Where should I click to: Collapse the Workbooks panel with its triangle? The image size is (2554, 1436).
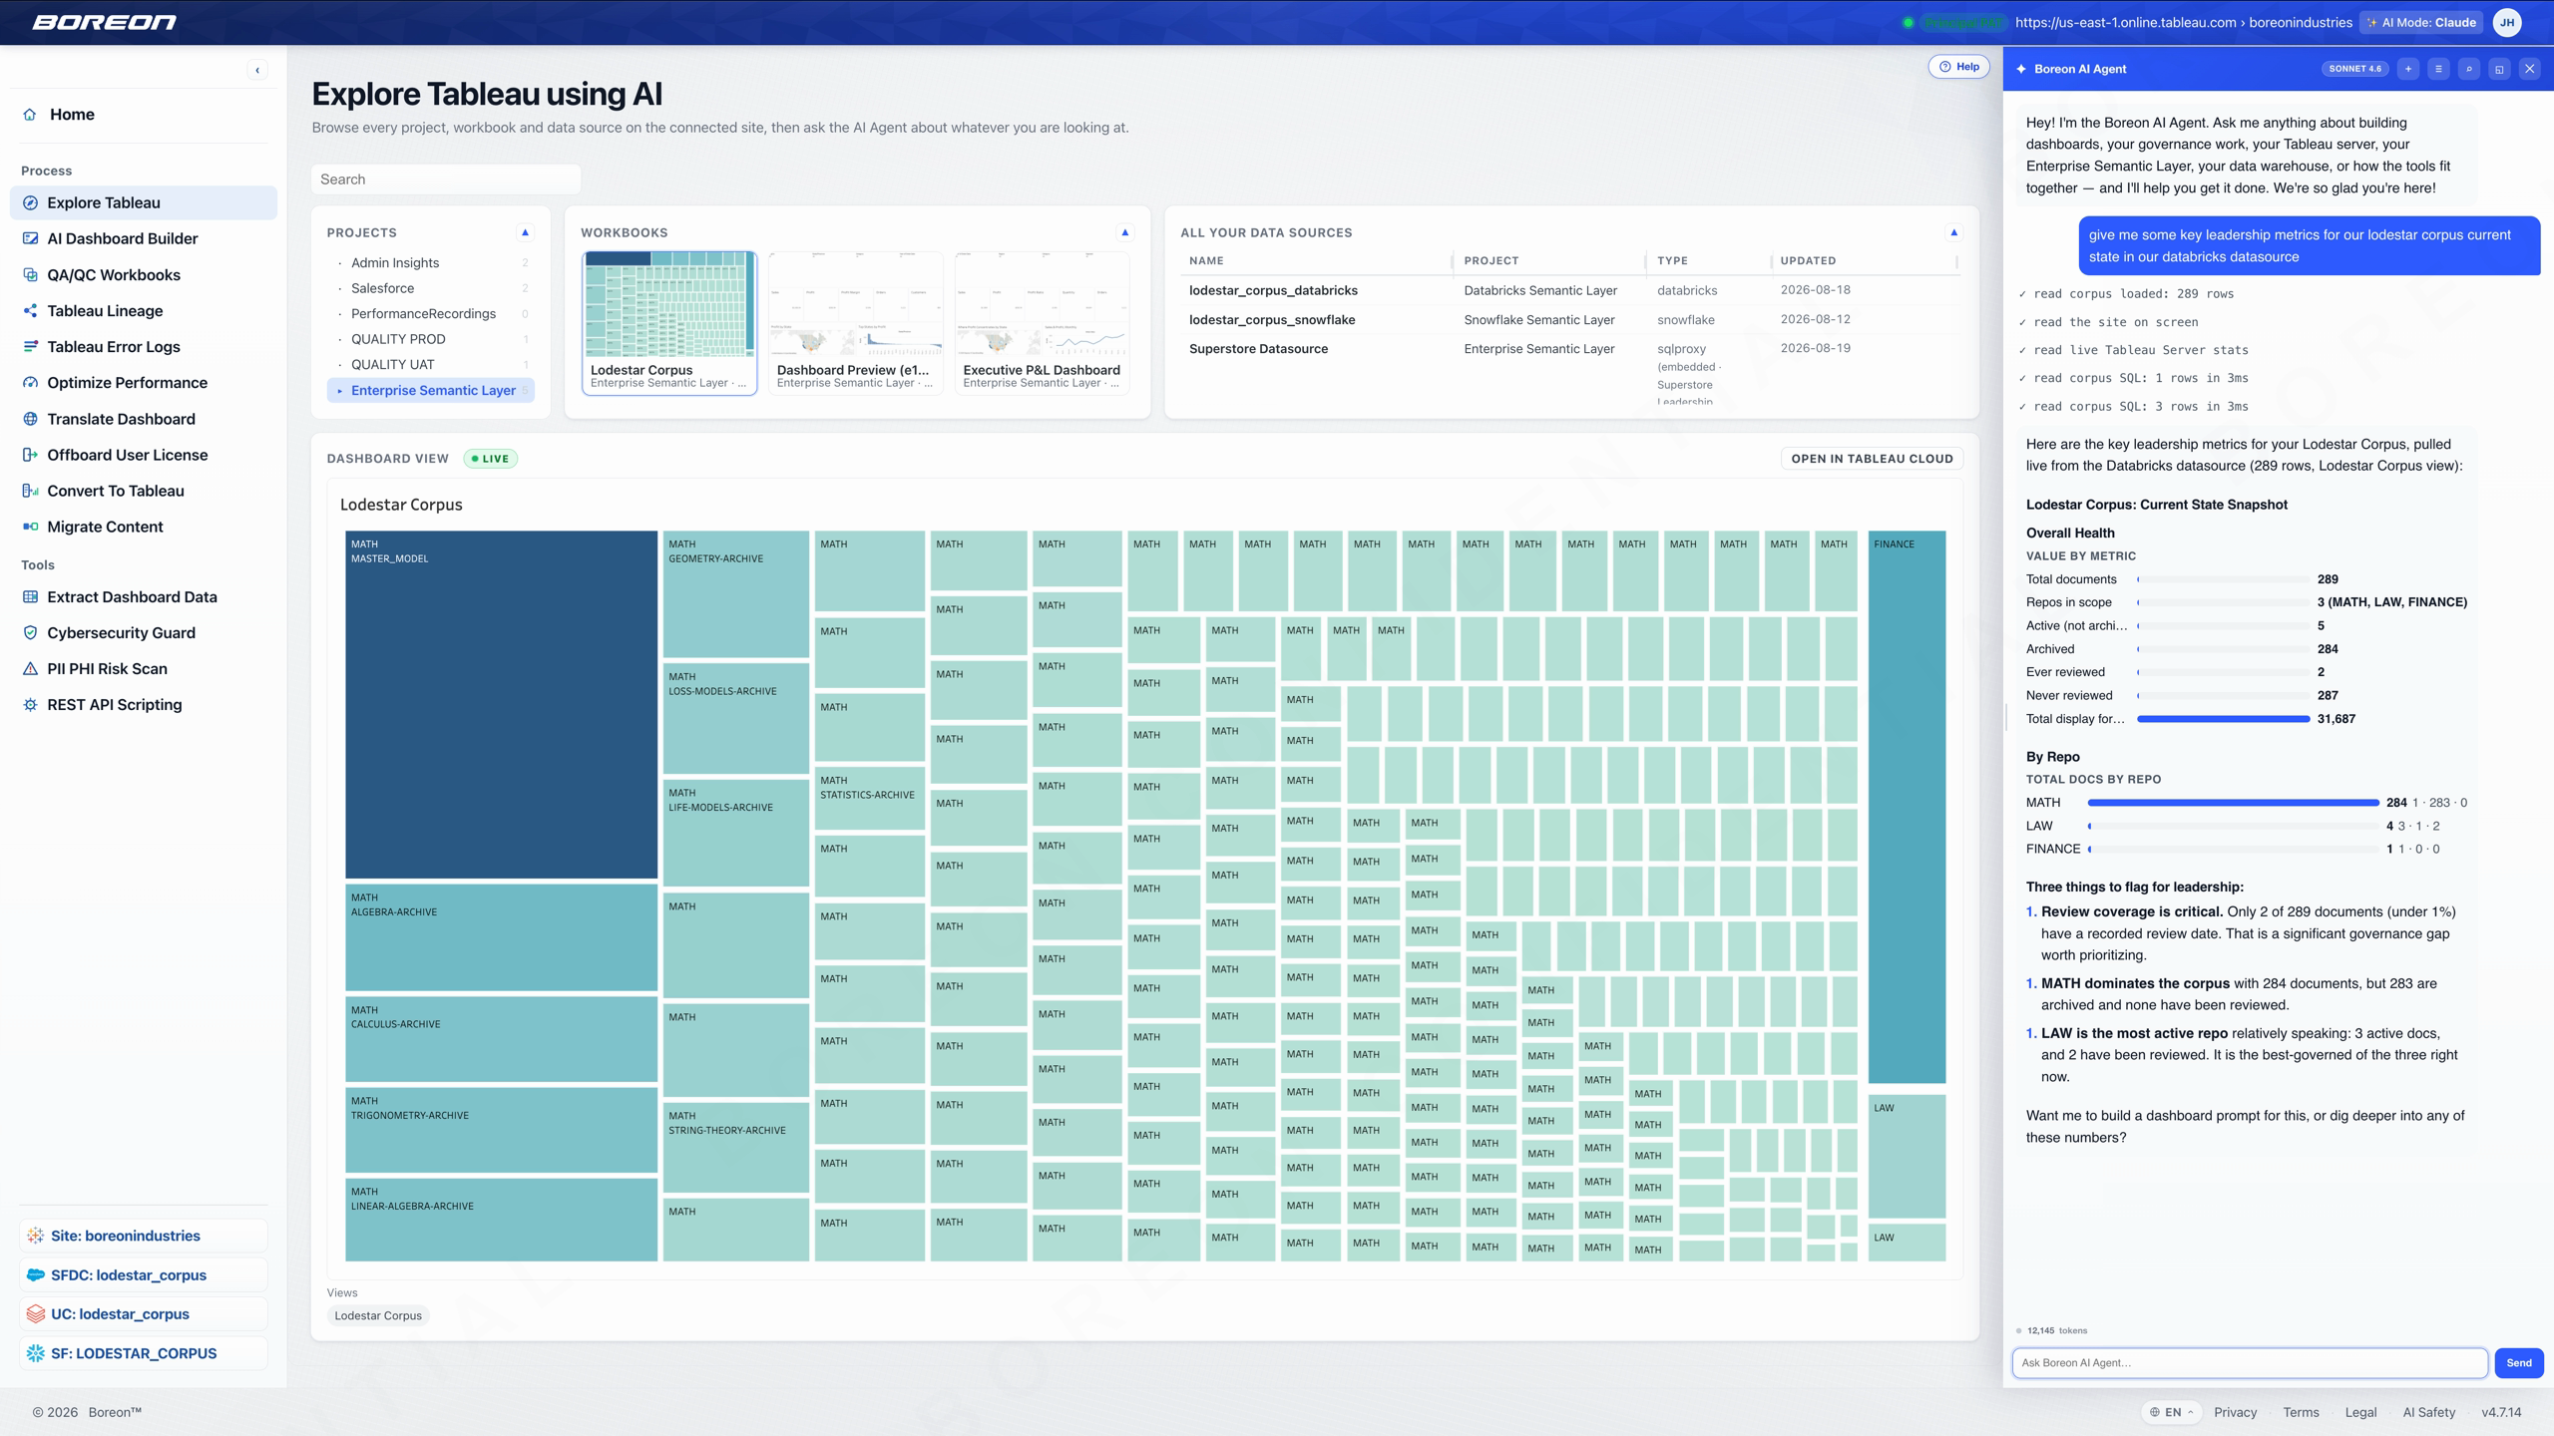[x=1125, y=232]
